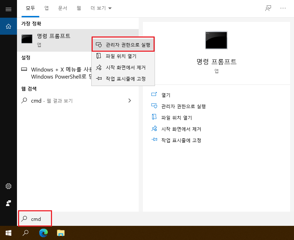Viewport: 294px width, 240px height.
Task: Click the admin shield icon in preview pane
Action: pos(154,106)
